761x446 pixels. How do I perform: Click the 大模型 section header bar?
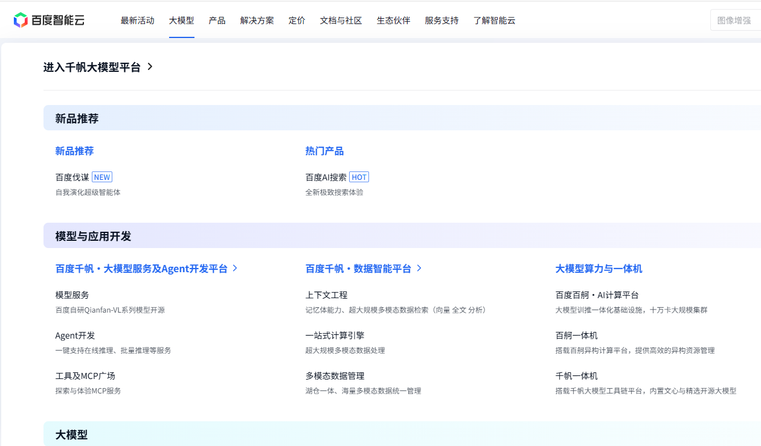pos(402,434)
